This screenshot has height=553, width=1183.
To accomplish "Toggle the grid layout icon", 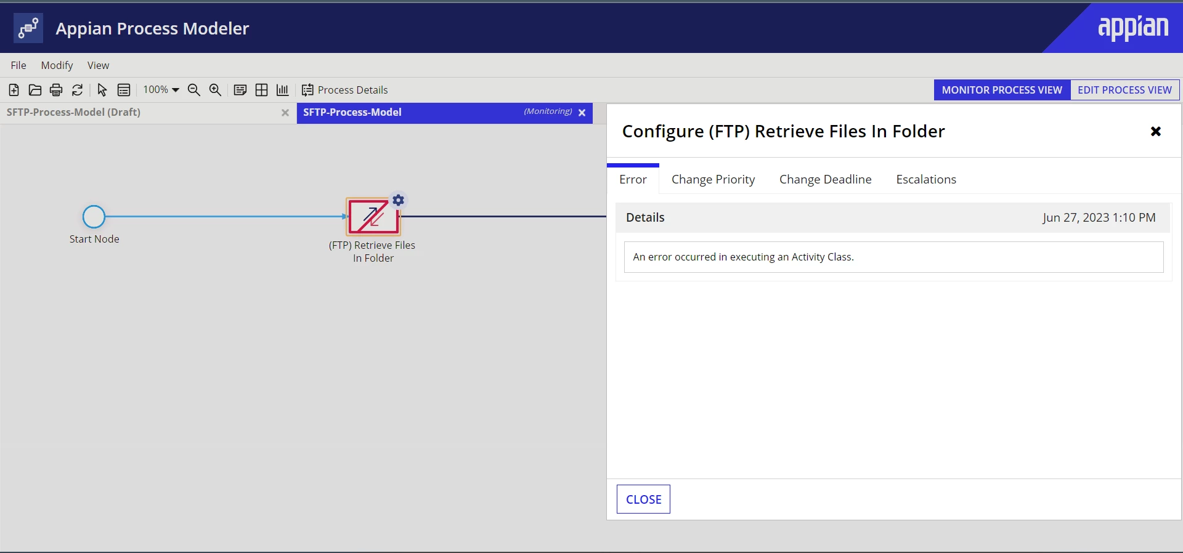I will [261, 90].
